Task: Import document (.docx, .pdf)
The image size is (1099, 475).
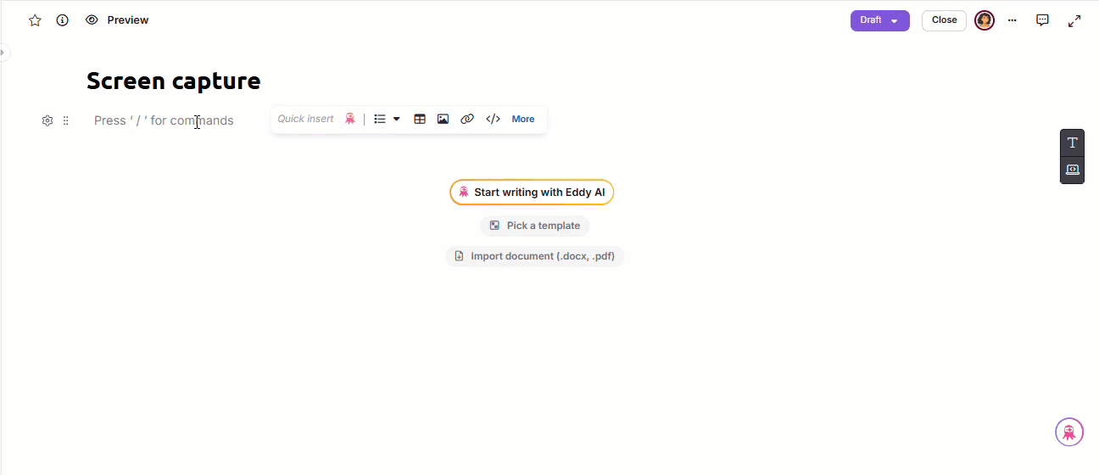Action: click(535, 256)
